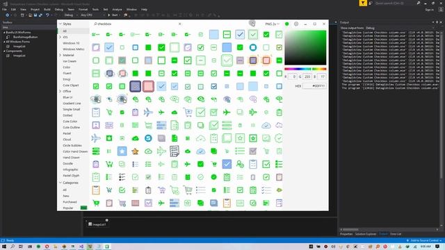
Task: Expand the Office style group
Action: pyautogui.click(x=60, y=91)
